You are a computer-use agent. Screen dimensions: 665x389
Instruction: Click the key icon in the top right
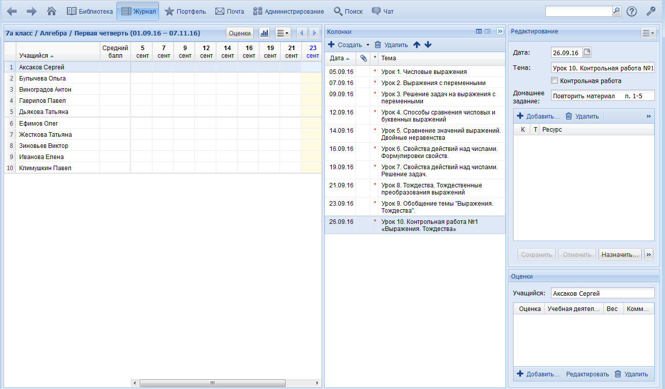[x=651, y=11]
